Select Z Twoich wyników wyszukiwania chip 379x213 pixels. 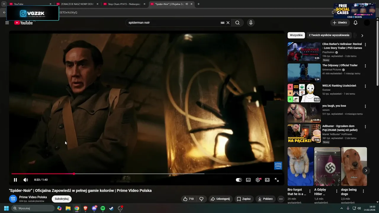(x=329, y=35)
